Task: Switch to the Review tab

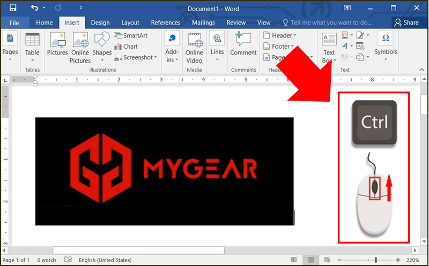Action: [x=236, y=22]
